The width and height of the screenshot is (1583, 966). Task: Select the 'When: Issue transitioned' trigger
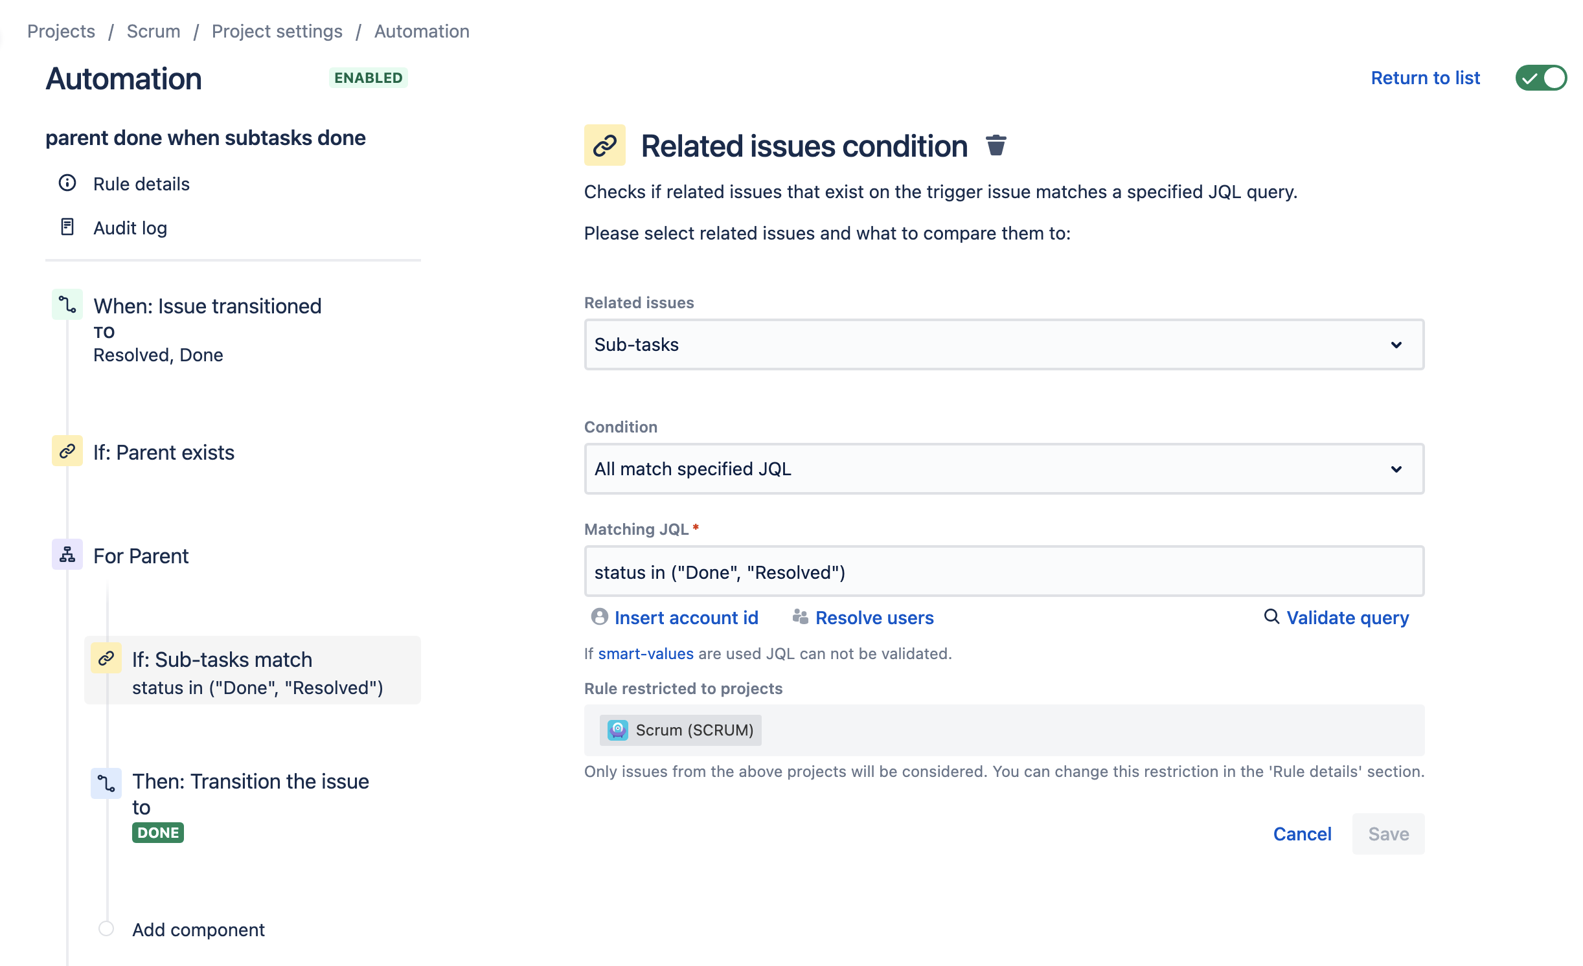point(207,306)
